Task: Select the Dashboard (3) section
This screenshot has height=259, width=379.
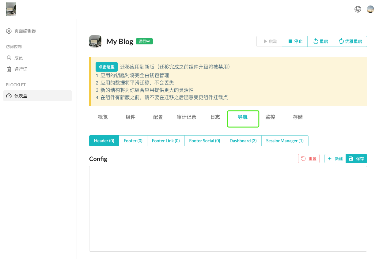Action: 243,141
